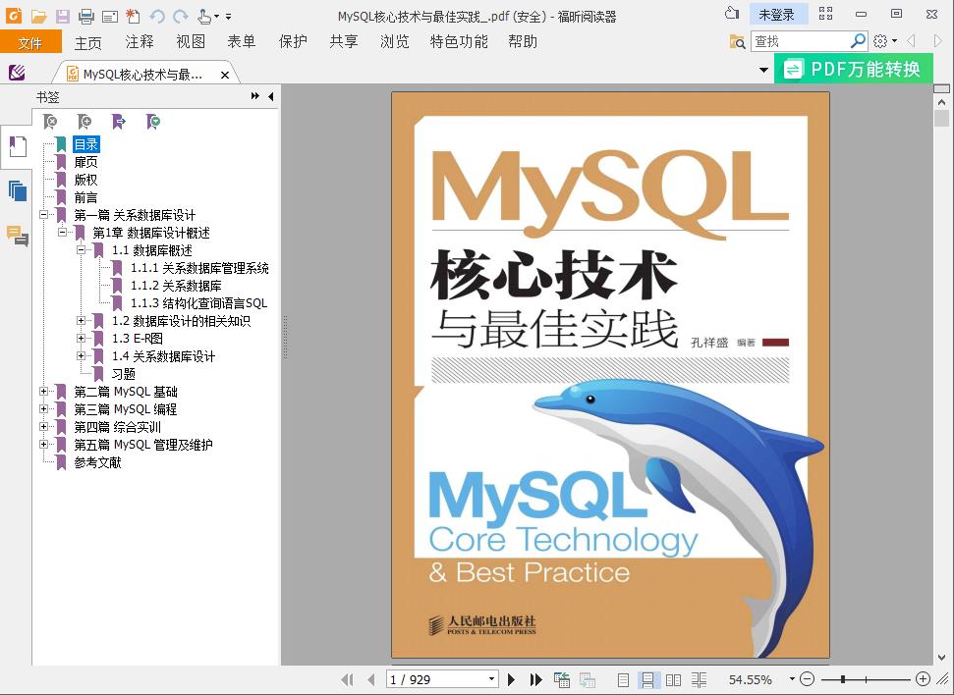Click the 未登录 sign-in button

pos(776,15)
